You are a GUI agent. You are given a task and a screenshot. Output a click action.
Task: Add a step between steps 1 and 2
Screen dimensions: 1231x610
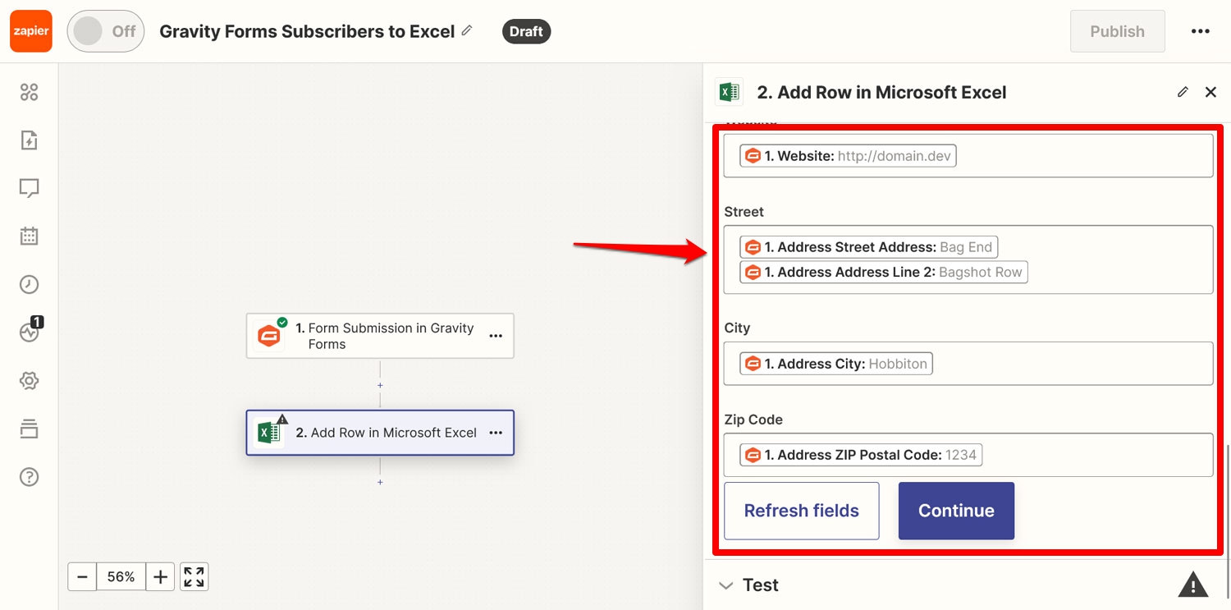click(x=380, y=385)
